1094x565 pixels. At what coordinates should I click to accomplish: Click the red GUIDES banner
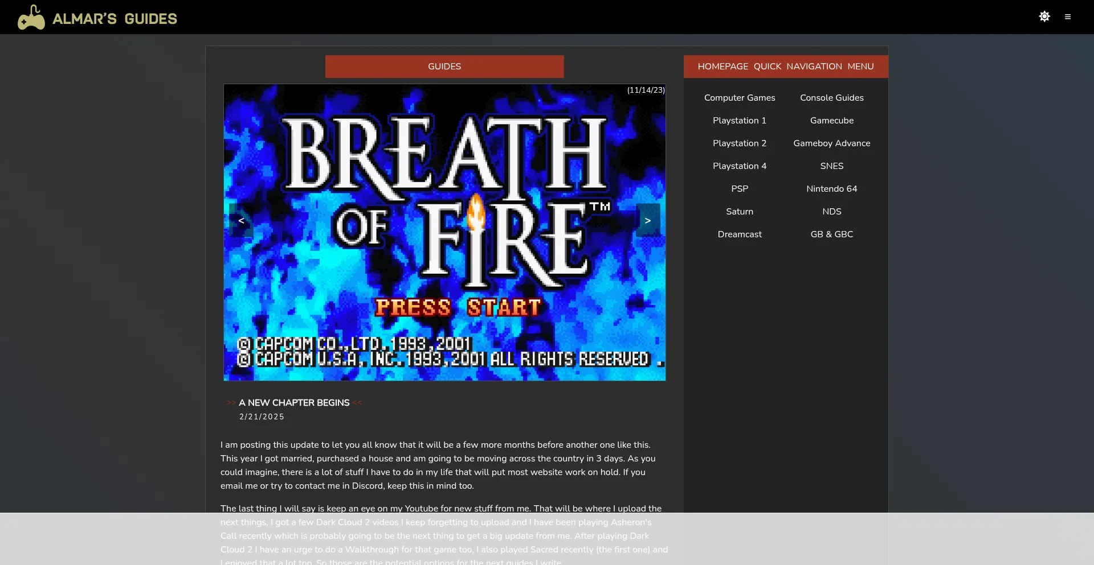(444, 67)
